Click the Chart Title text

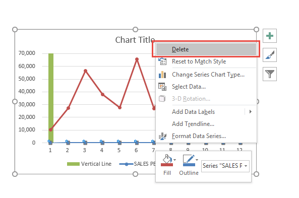[x=135, y=40]
